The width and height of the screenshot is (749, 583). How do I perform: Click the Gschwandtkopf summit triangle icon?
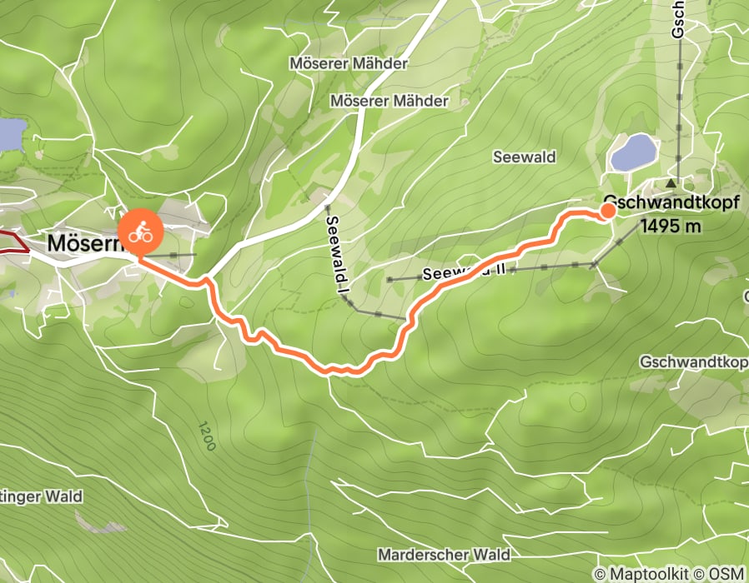(x=671, y=182)
